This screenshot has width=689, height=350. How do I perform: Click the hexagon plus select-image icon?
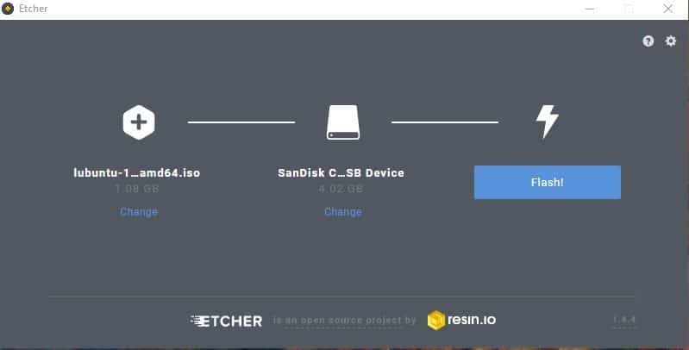[x=139, y=122]
